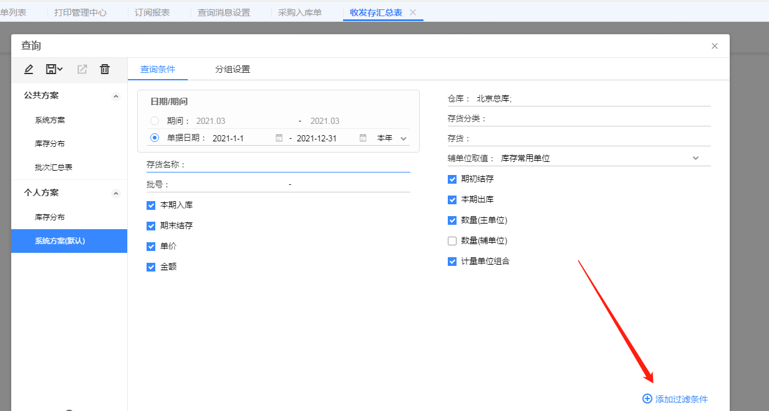Click plus icon beside 添加过滤条件
Screen dimensions: 769x411
(647, 399)
